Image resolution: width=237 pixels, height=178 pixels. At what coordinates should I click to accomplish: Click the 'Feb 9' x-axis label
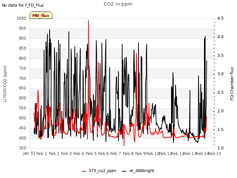(140, 154)
